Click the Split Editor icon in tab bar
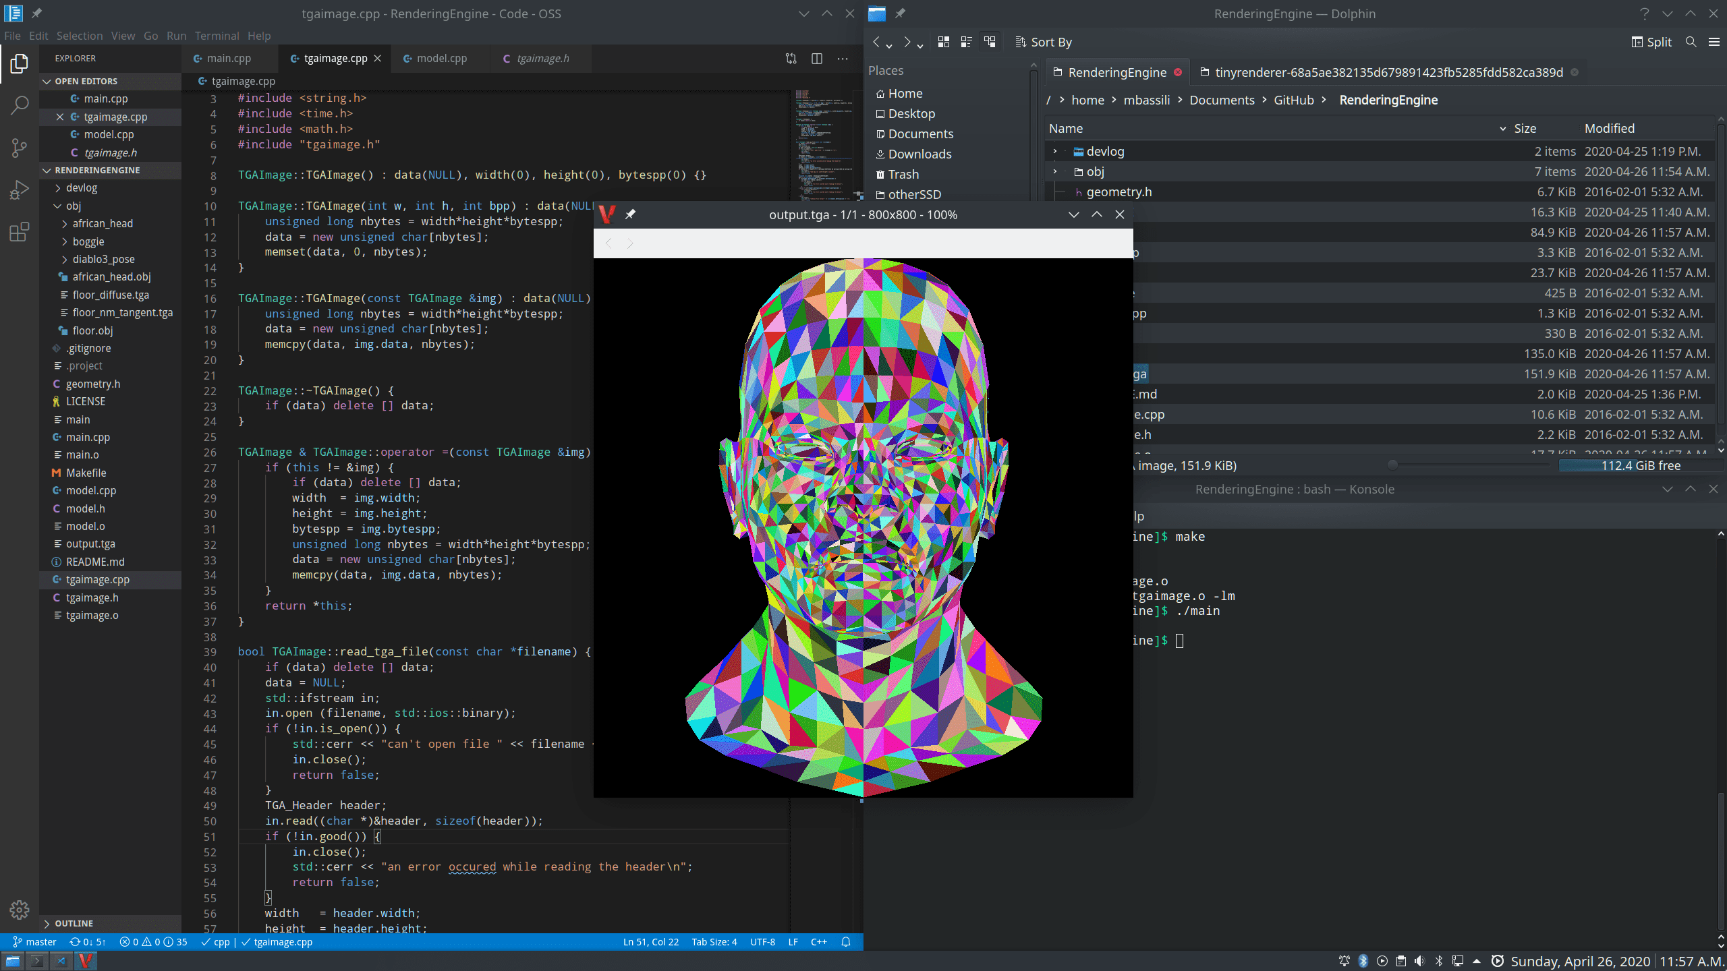The width and height of the screenshot is (1727, 971). coord(816,58)
